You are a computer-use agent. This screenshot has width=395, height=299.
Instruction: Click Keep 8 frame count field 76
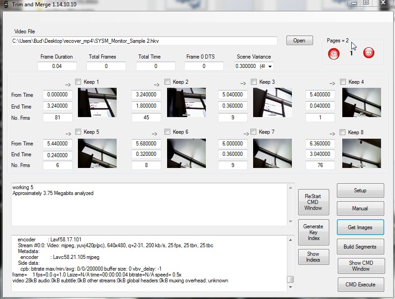pyautogui.click(x=320, y=165)
